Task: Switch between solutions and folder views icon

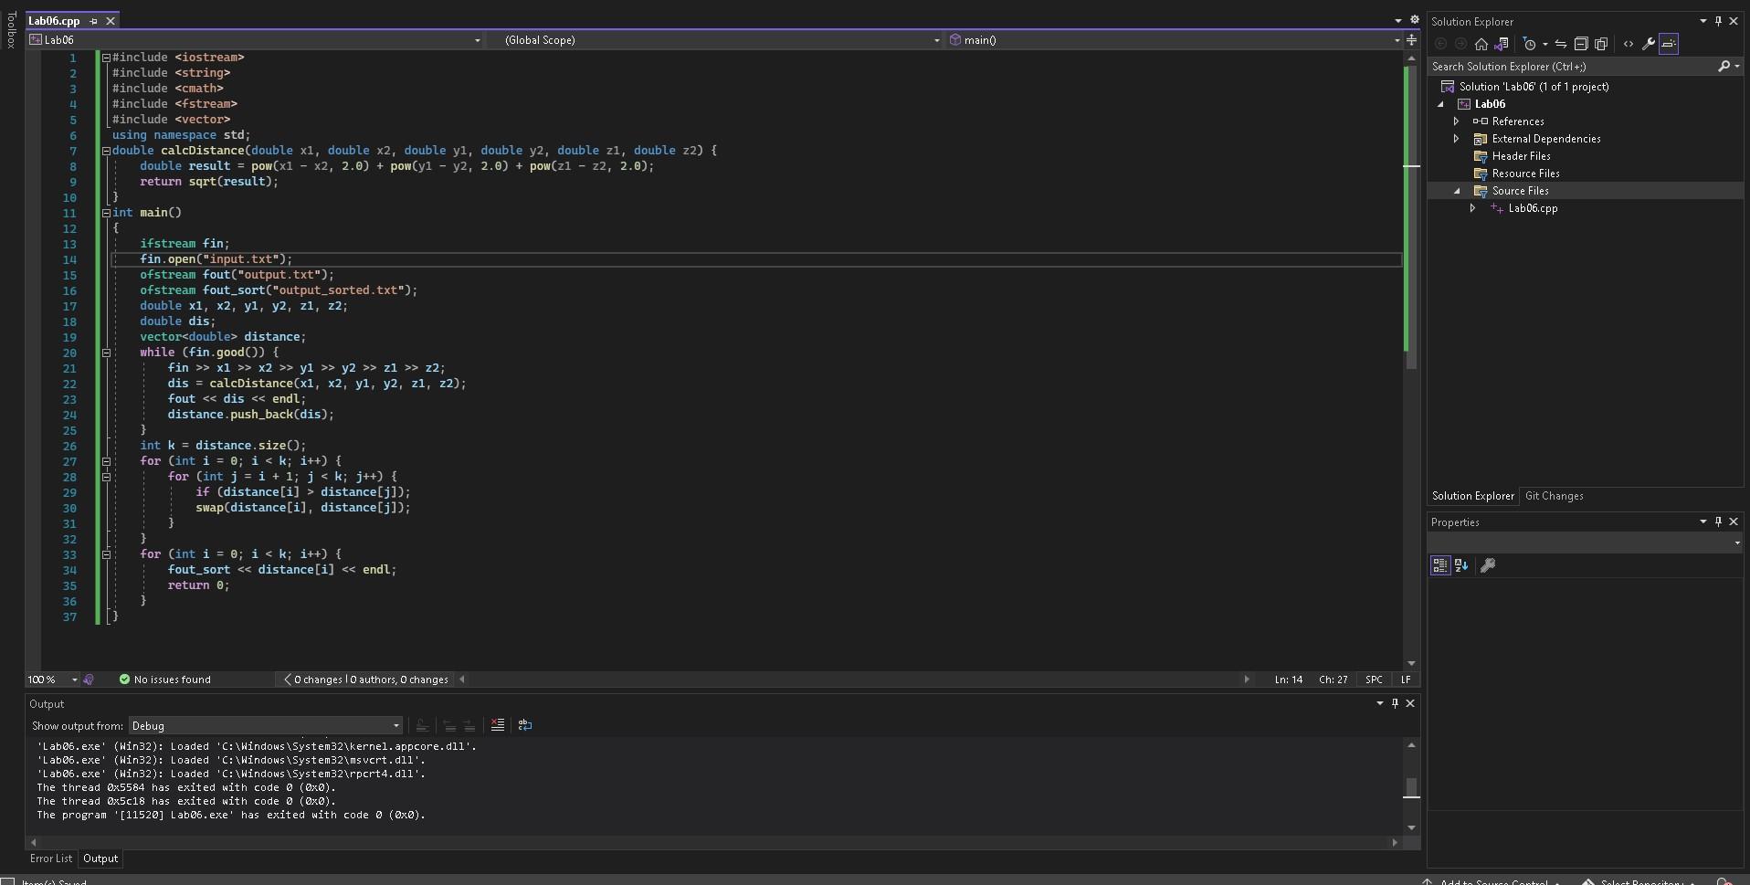Action: (x=1501, y=44)
